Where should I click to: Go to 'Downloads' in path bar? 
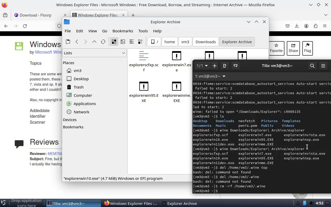206,42
